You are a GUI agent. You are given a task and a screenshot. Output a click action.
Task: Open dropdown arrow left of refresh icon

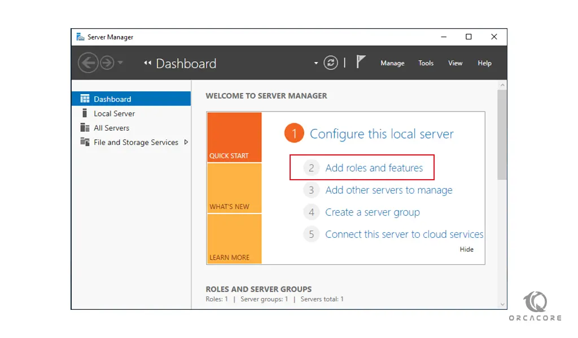click(316, 63)
